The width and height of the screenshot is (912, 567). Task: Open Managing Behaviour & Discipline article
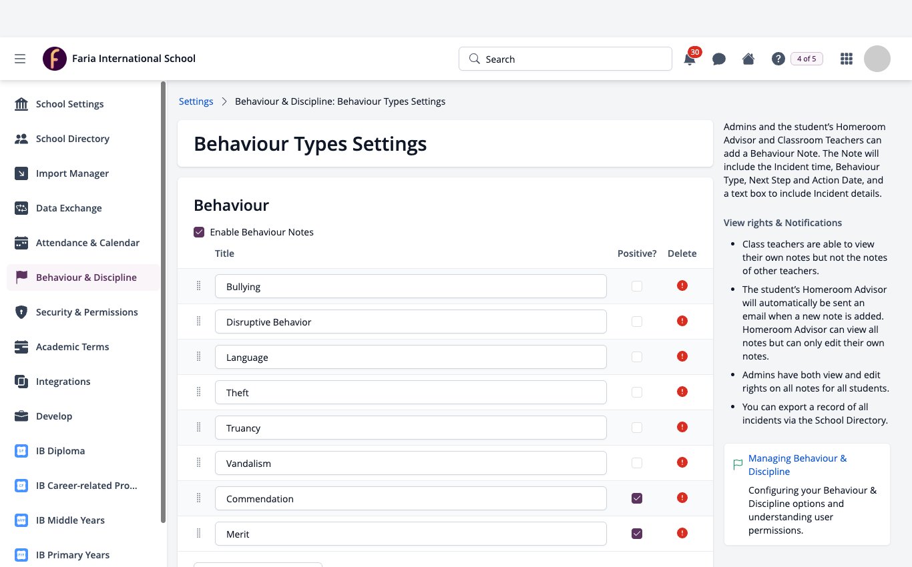(x=797, y=465)
